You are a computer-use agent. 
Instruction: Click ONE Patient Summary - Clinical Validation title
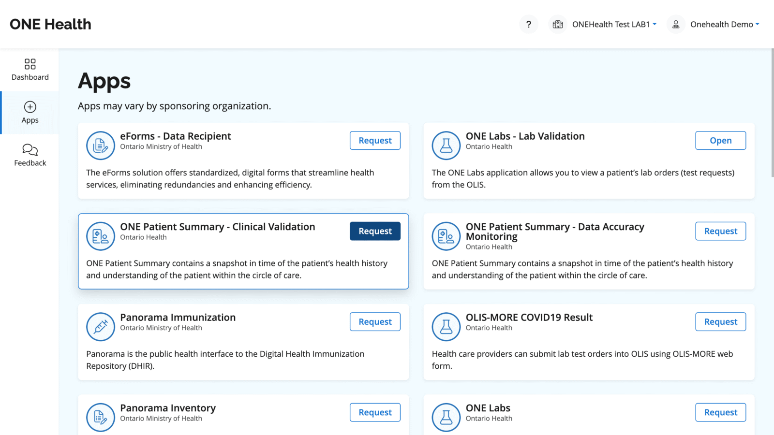click(x=218, y=227)
